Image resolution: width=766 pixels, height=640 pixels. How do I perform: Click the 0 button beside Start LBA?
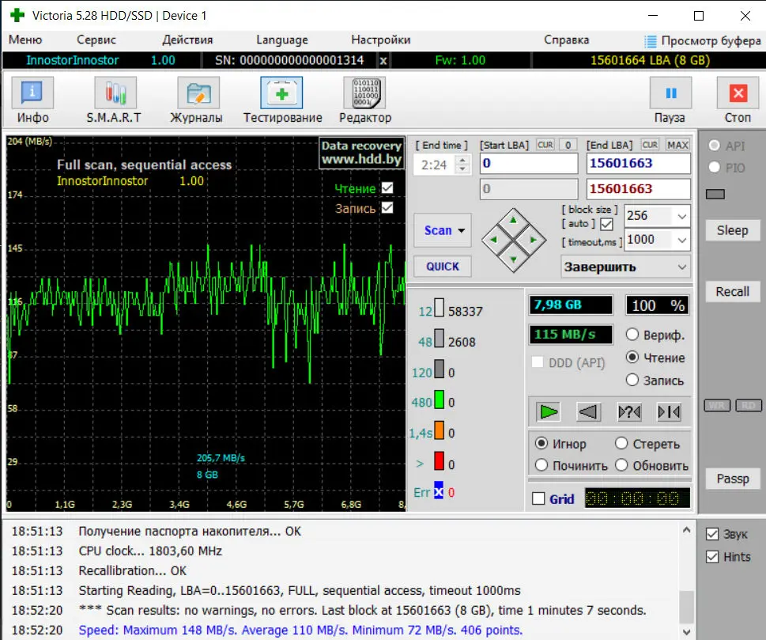568,145
